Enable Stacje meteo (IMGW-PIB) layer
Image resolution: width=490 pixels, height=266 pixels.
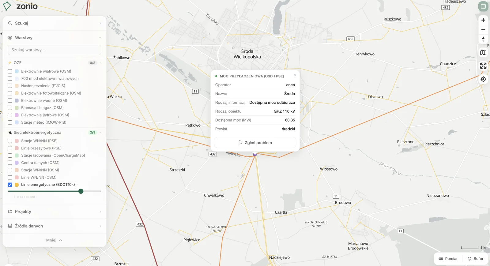point(10,122)
